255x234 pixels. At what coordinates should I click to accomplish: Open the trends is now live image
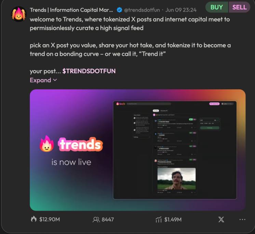(x=137, y=150)
